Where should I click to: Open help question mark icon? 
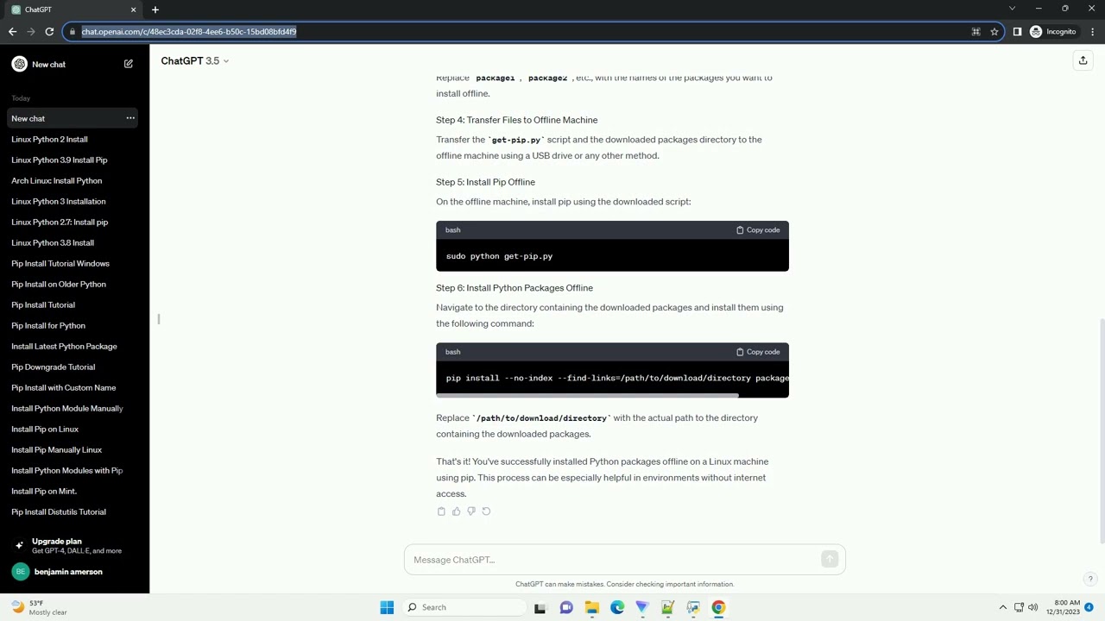tap(1090, 580)
